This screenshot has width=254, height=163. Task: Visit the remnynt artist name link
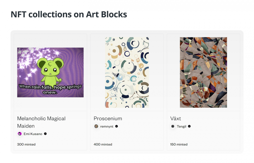[107, 126]
